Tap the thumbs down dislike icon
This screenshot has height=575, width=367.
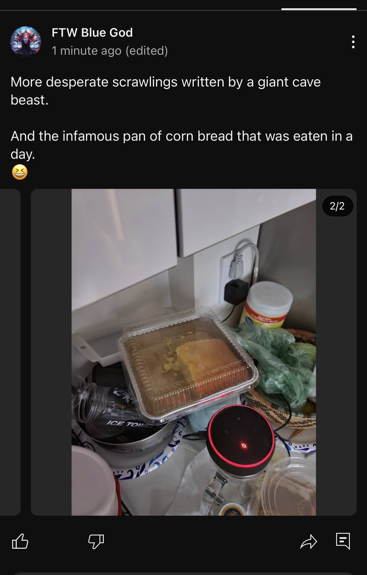(96, 541)
